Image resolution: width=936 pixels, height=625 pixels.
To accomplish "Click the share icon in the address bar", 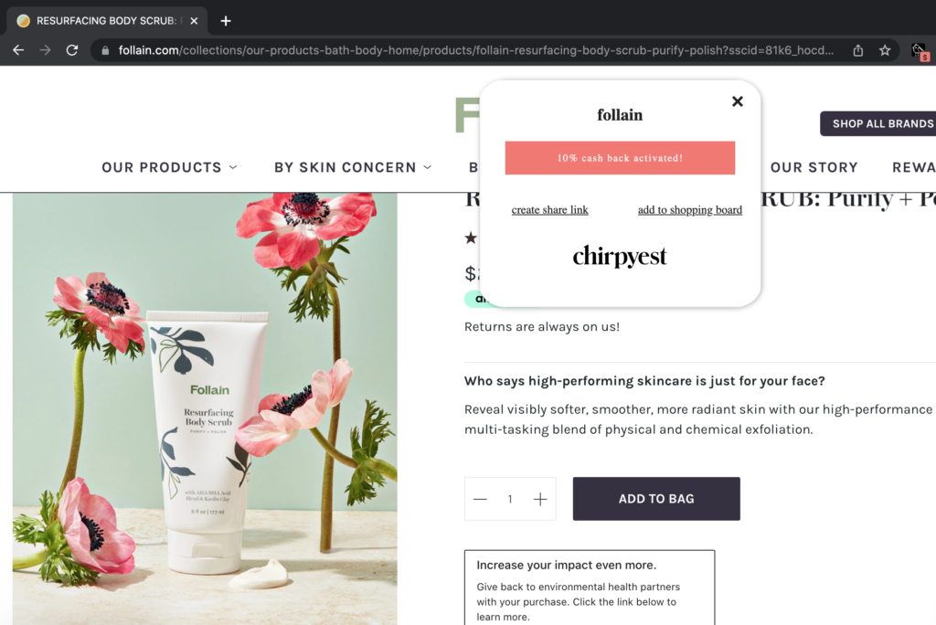I will [857, 50].
